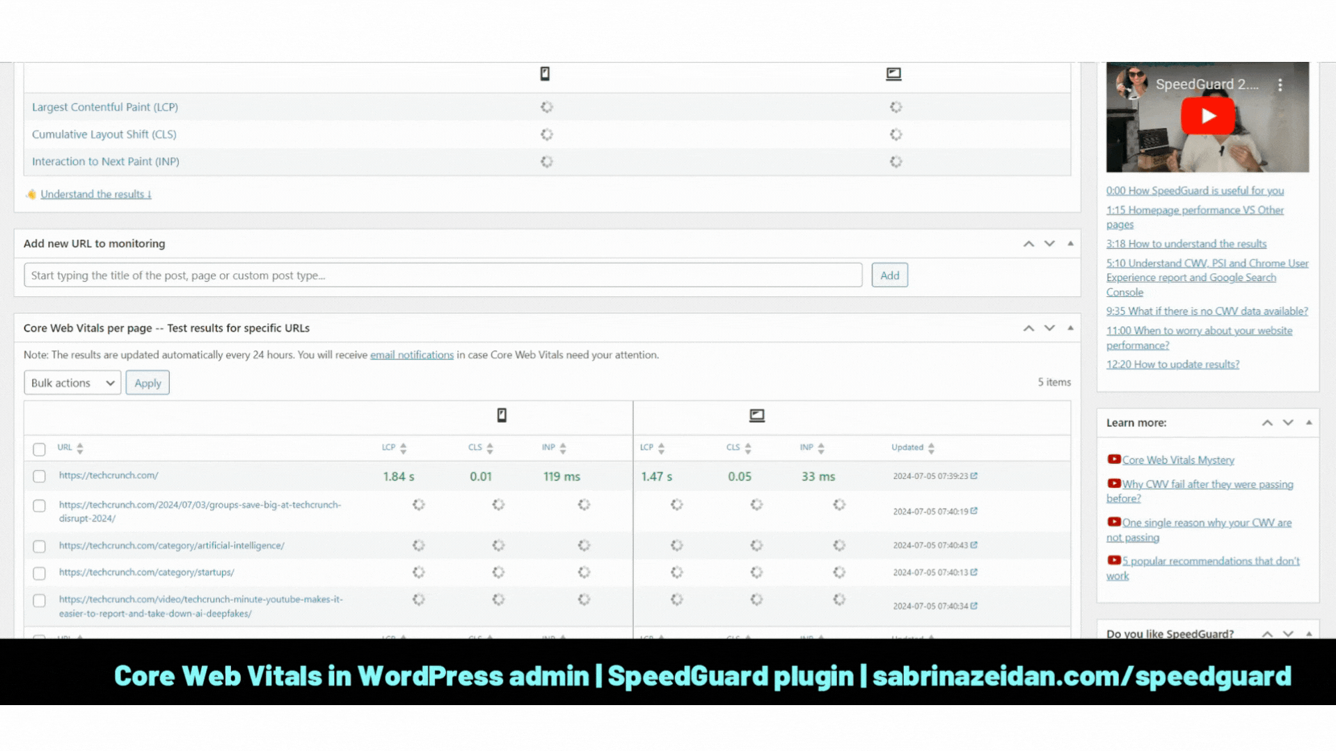The height and width of the screenshot is (751, 1336).
Task: Collapse the Core Web Vitals per page section
Action: coord(1069,328)
